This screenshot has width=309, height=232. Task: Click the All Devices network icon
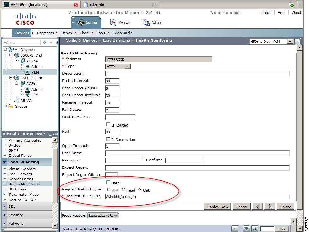[x=11, y=49]
